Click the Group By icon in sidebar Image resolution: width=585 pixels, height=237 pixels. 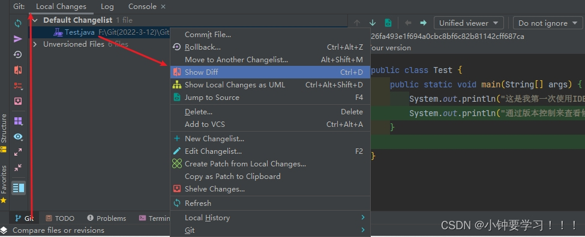pos(18,121)
